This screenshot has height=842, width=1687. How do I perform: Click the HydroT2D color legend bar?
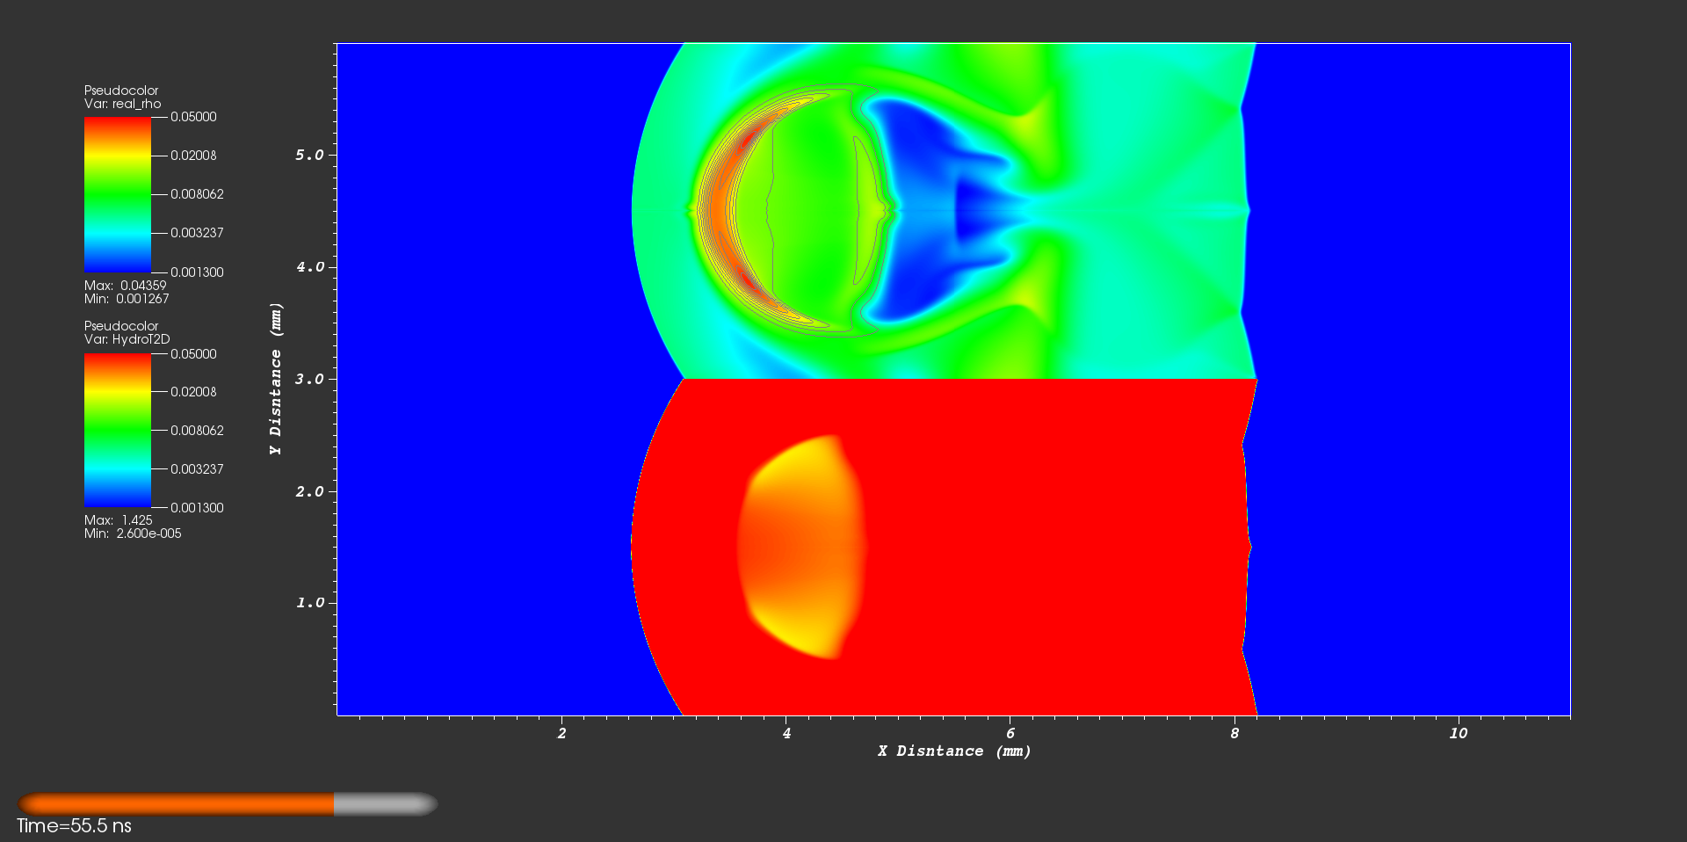[118, 431]
